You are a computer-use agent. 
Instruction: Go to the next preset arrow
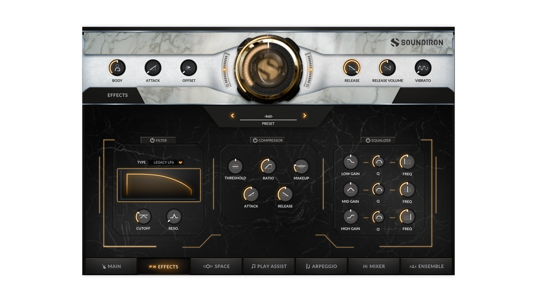click(x=304, y=116)
